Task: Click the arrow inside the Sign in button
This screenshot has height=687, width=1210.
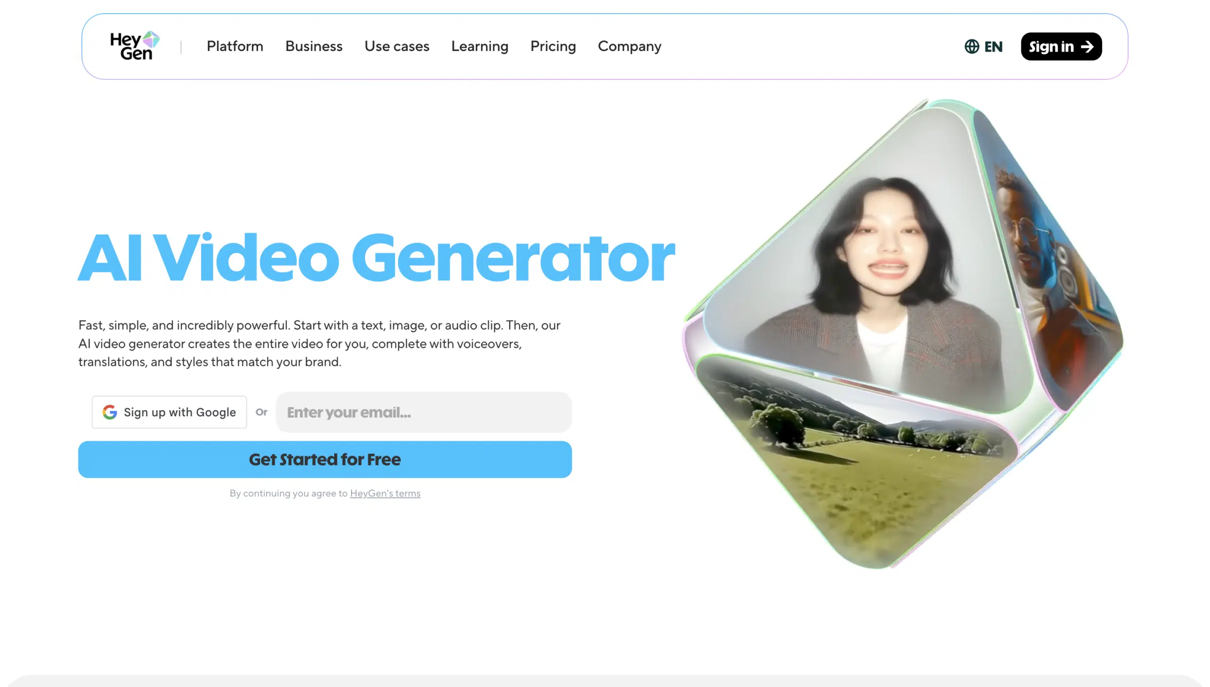Action: coord(1089,46)
